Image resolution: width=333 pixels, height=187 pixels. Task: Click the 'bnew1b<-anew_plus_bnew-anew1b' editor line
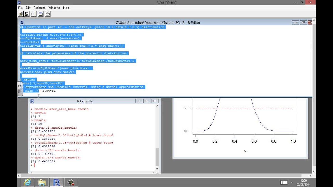47,72
